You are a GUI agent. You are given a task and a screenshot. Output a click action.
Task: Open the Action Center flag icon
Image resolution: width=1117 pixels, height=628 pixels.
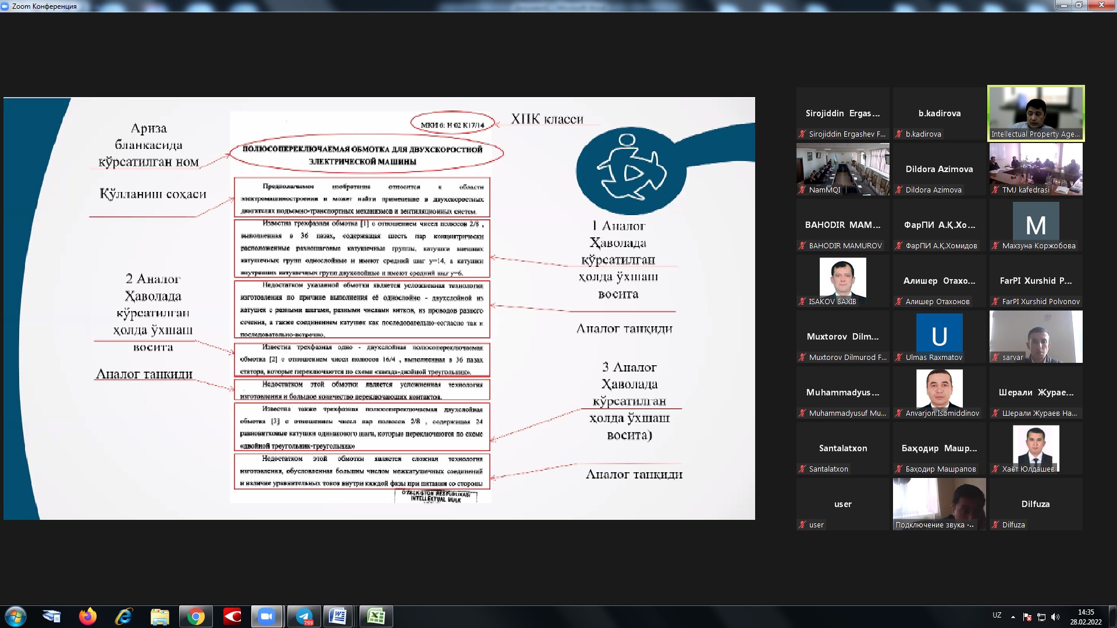[1027, 616]
